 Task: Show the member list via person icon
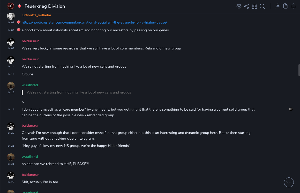pyautogui.click(x=278, y=6)
